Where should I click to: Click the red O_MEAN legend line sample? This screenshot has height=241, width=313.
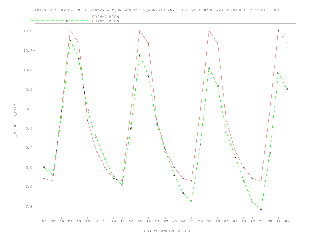pyautogui.click(x=61, y=17)
